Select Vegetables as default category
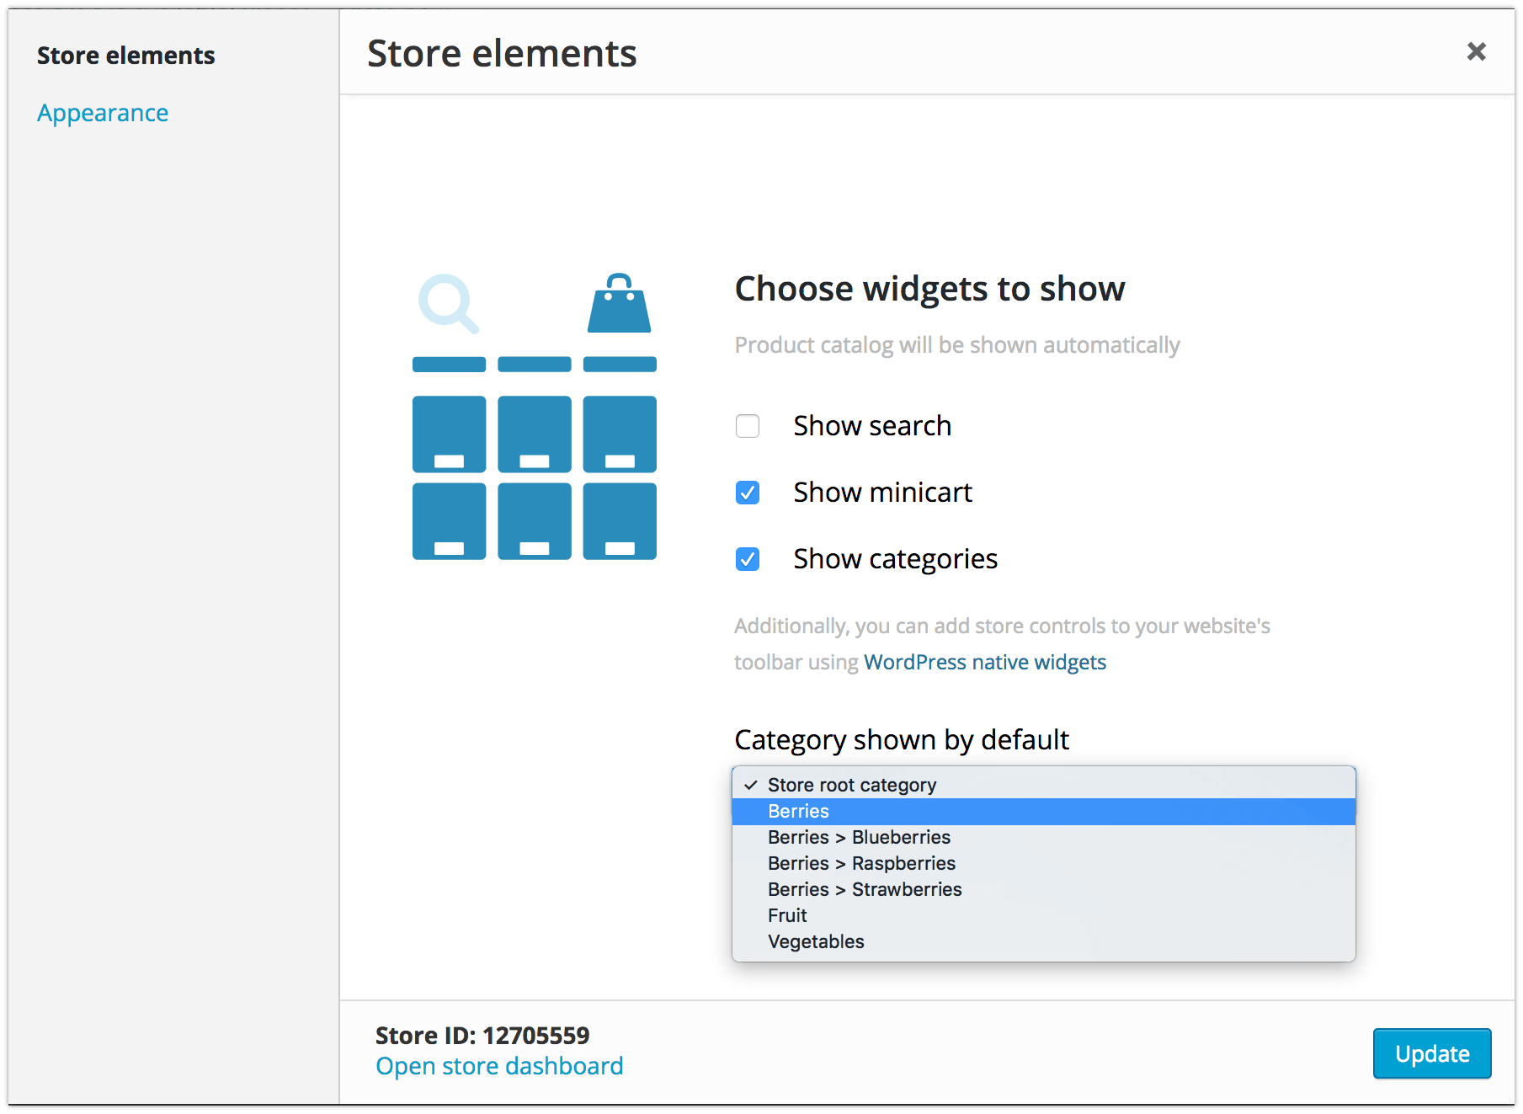The image size is (1523, 1114). [x=1044, y=941]
